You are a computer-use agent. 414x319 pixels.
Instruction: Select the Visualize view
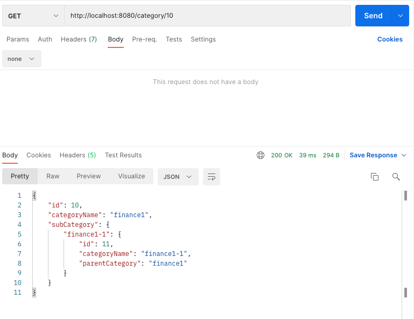[x=131, y=176]
